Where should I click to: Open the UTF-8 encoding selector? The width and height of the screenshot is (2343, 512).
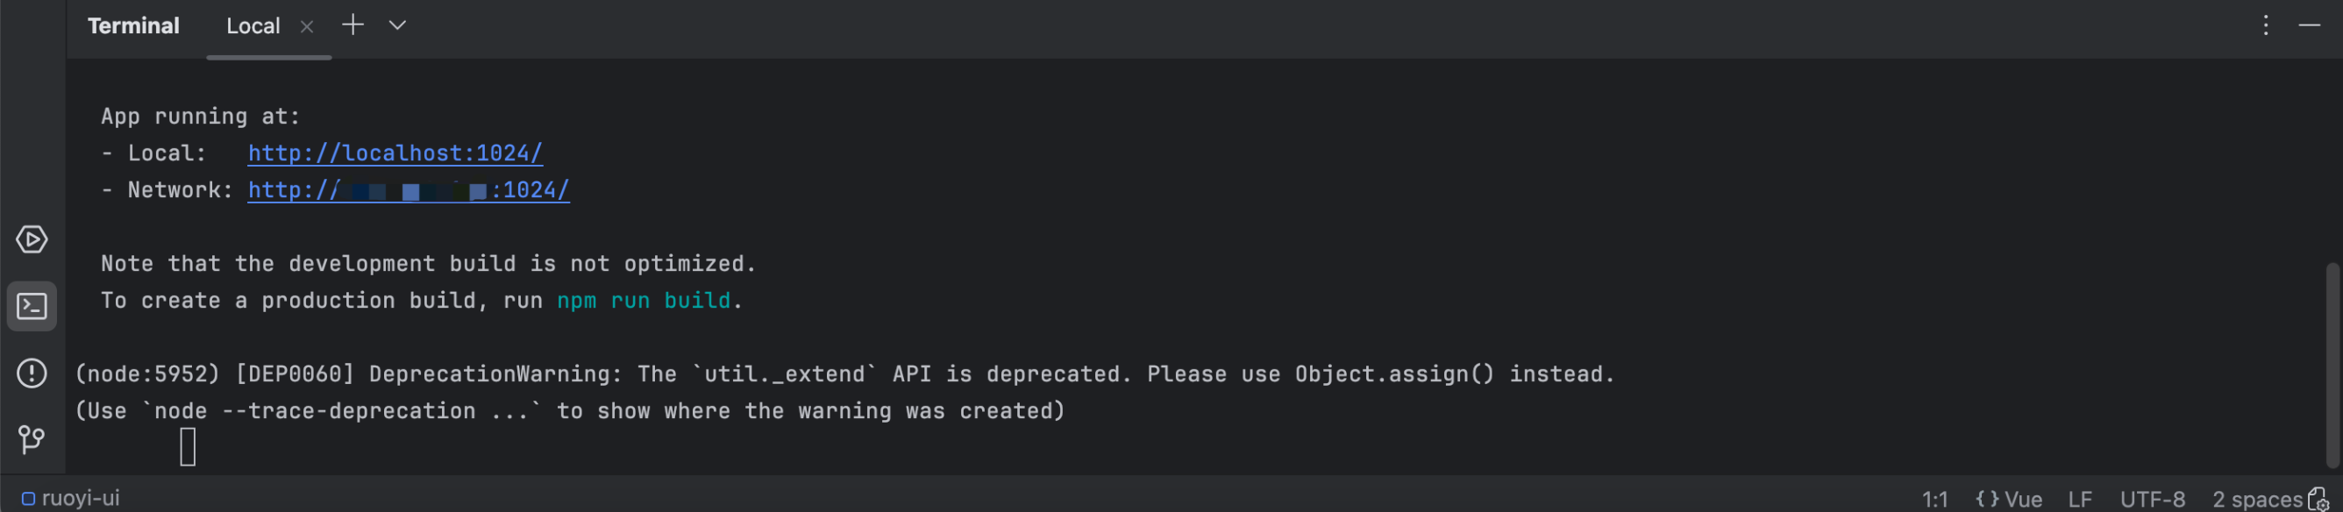click(2153, 499)
